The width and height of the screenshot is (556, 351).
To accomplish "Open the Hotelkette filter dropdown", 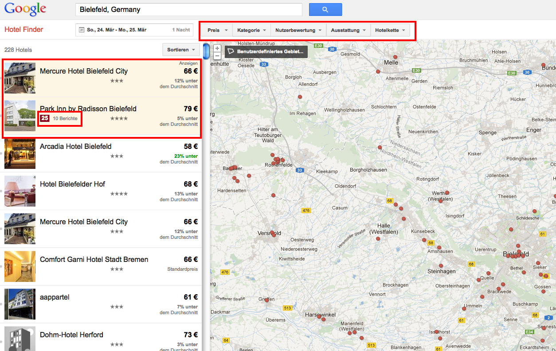I will point(390,30).
